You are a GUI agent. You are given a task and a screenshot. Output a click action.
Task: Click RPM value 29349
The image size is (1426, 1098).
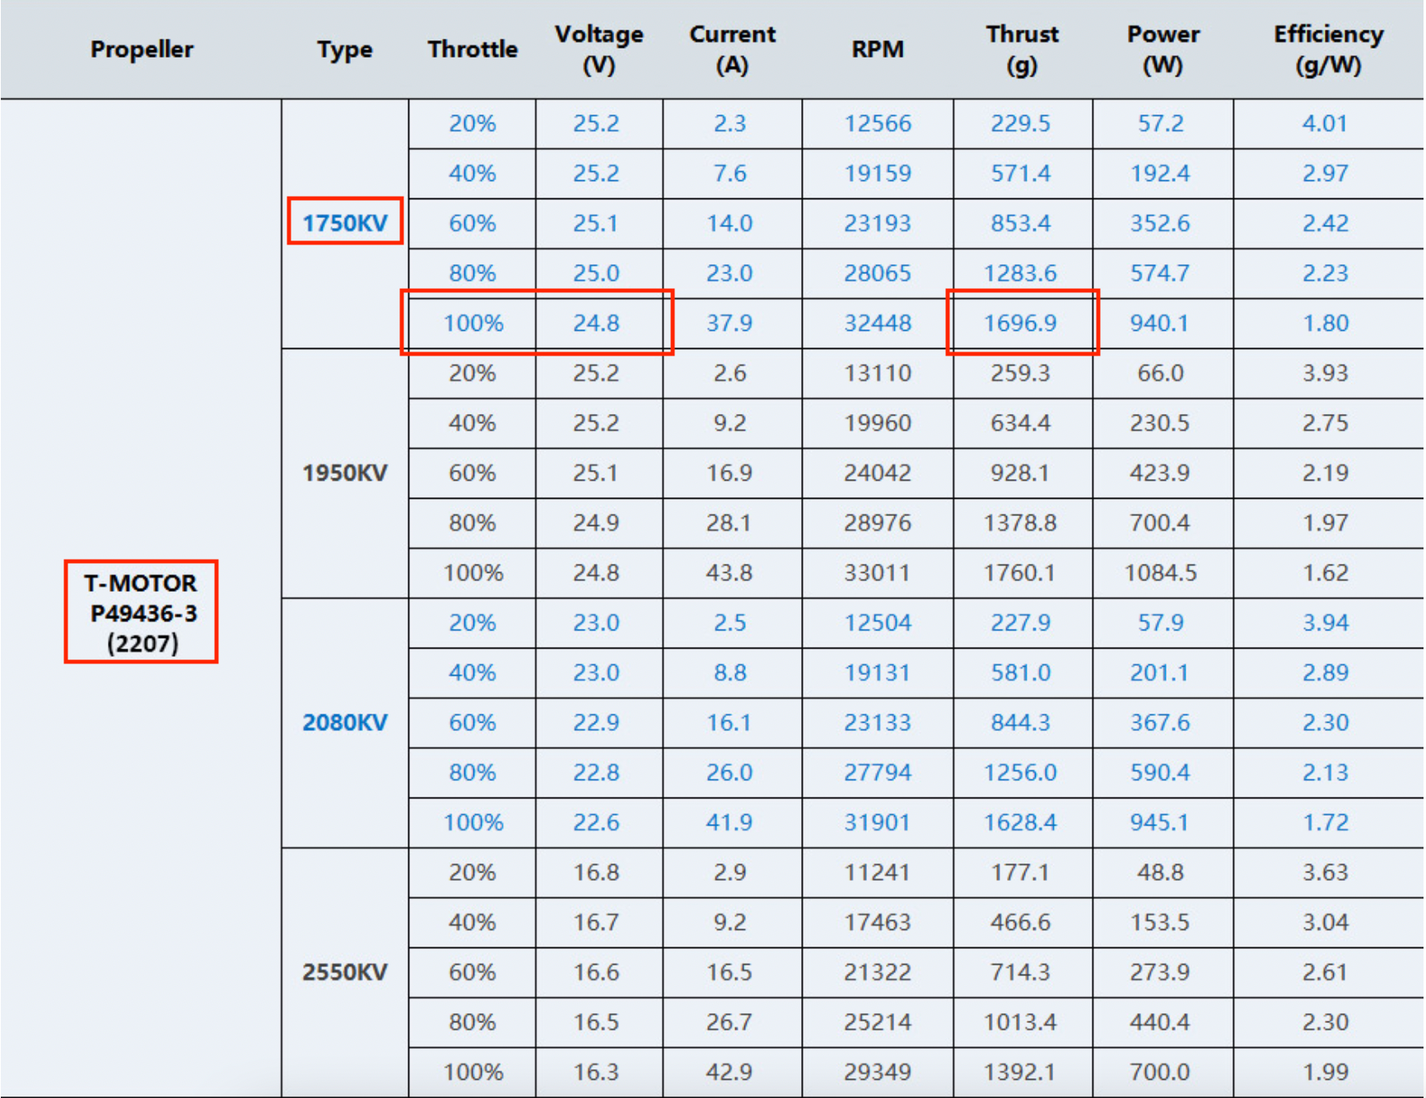click(x=878, y=1072)
